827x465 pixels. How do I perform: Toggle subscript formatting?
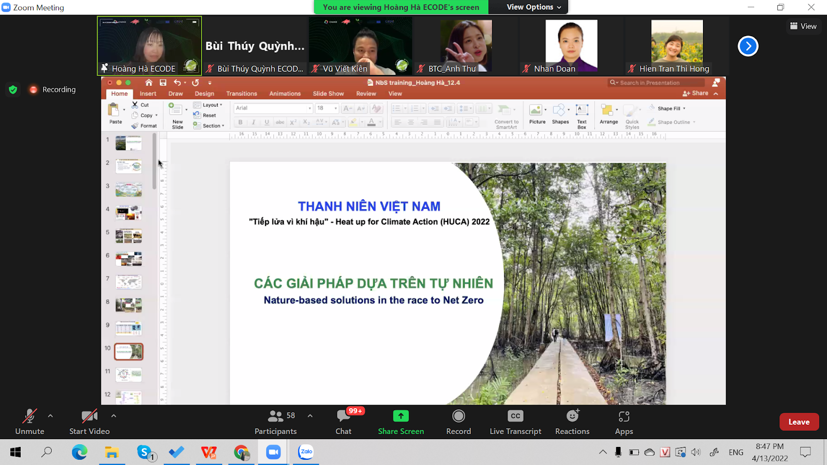307,122
